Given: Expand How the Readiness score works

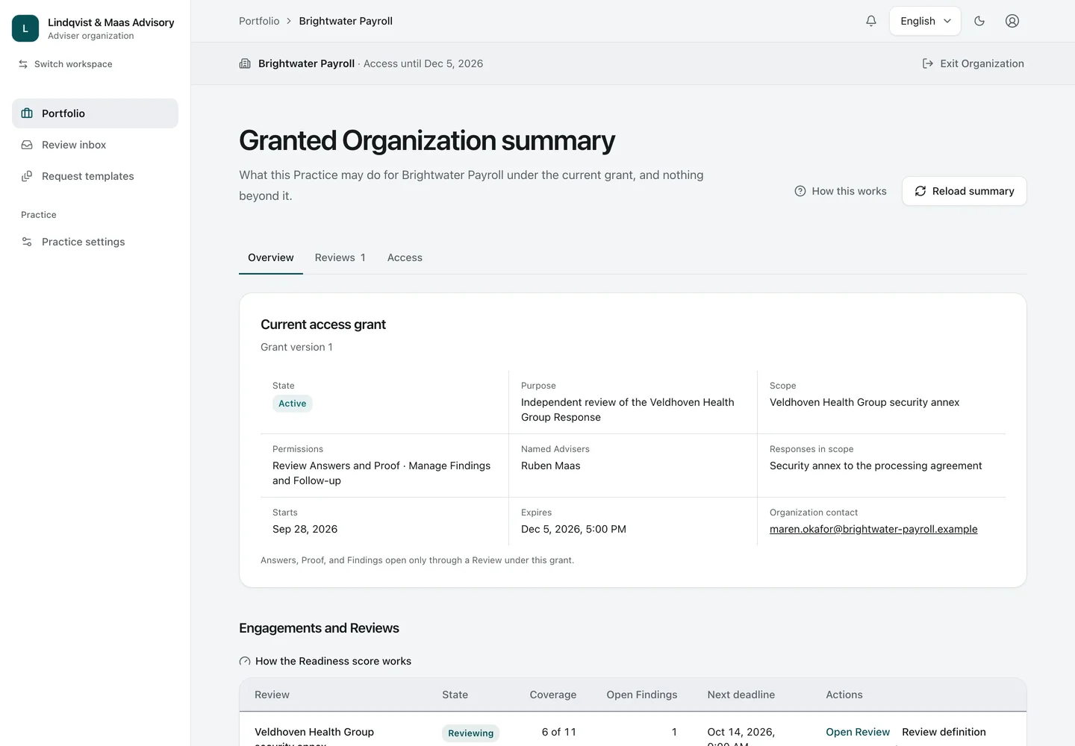Looking at the screenshot, I should [x=325, y=661].
